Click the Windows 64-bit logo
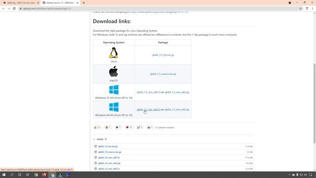Image resolution: width=316 pixels, height=178 pixels. tap(114, 107)
